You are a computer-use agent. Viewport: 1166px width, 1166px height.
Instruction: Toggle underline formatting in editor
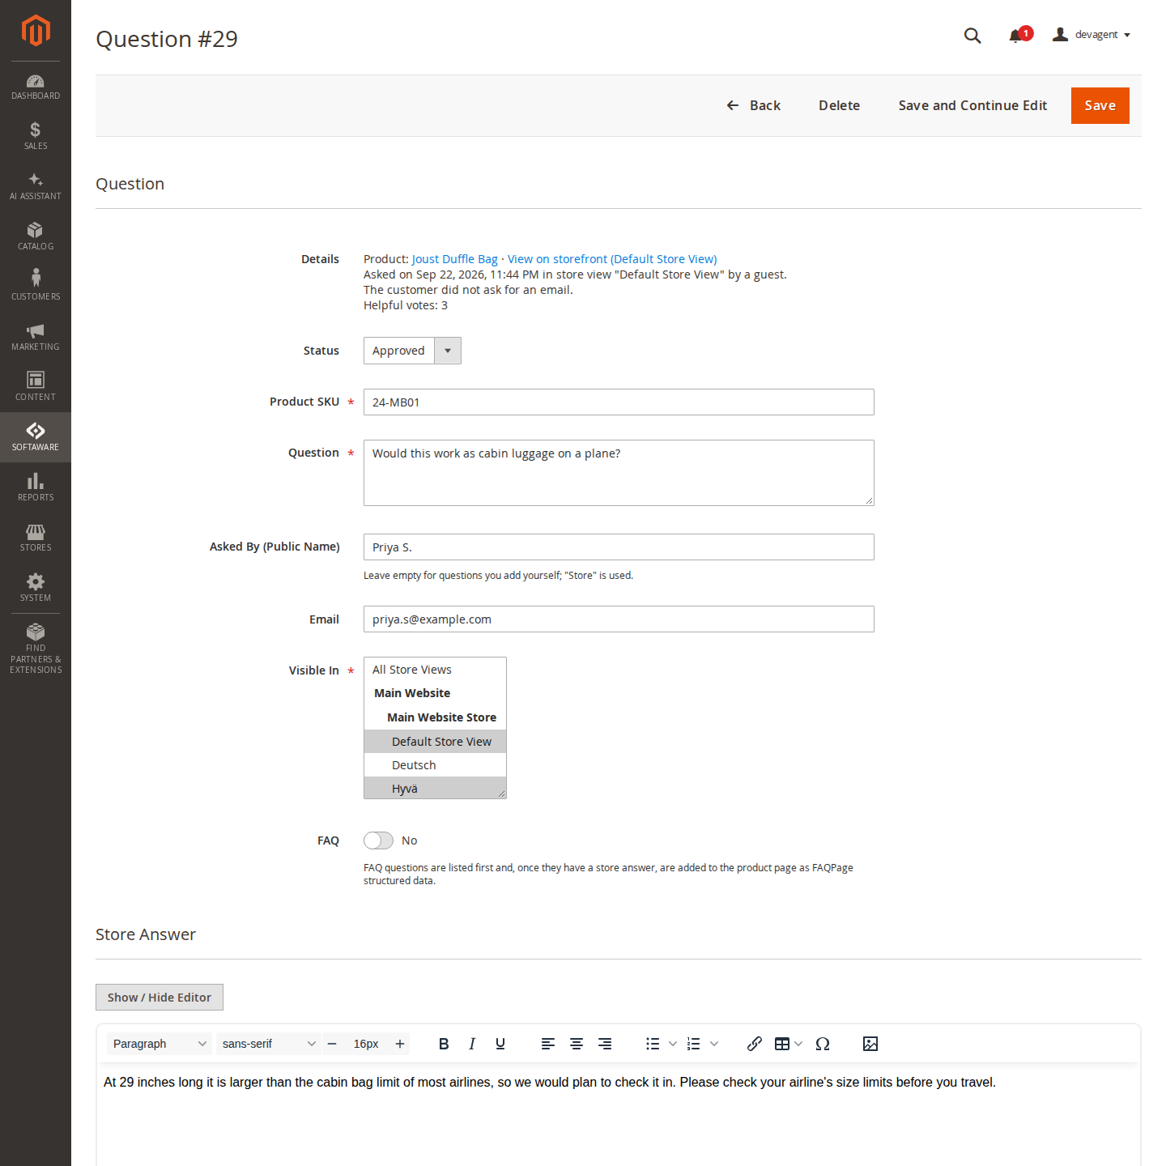(500, 1044)
